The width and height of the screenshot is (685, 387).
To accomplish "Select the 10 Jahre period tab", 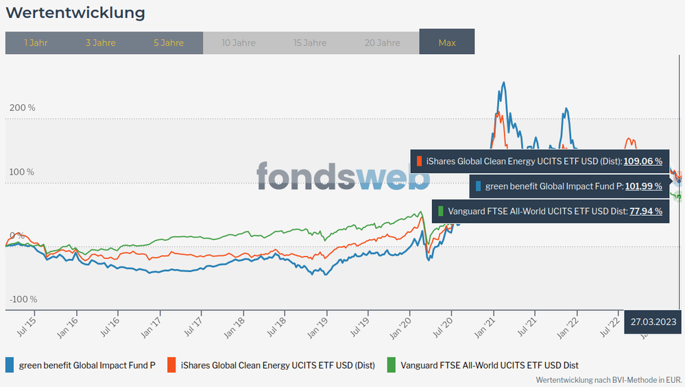I will [x=239, y=42].
